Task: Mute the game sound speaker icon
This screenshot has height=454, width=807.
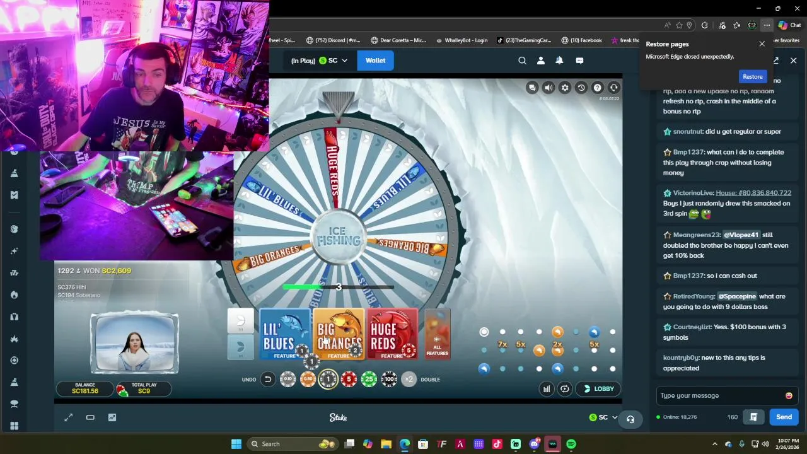Action: [549, 88]
